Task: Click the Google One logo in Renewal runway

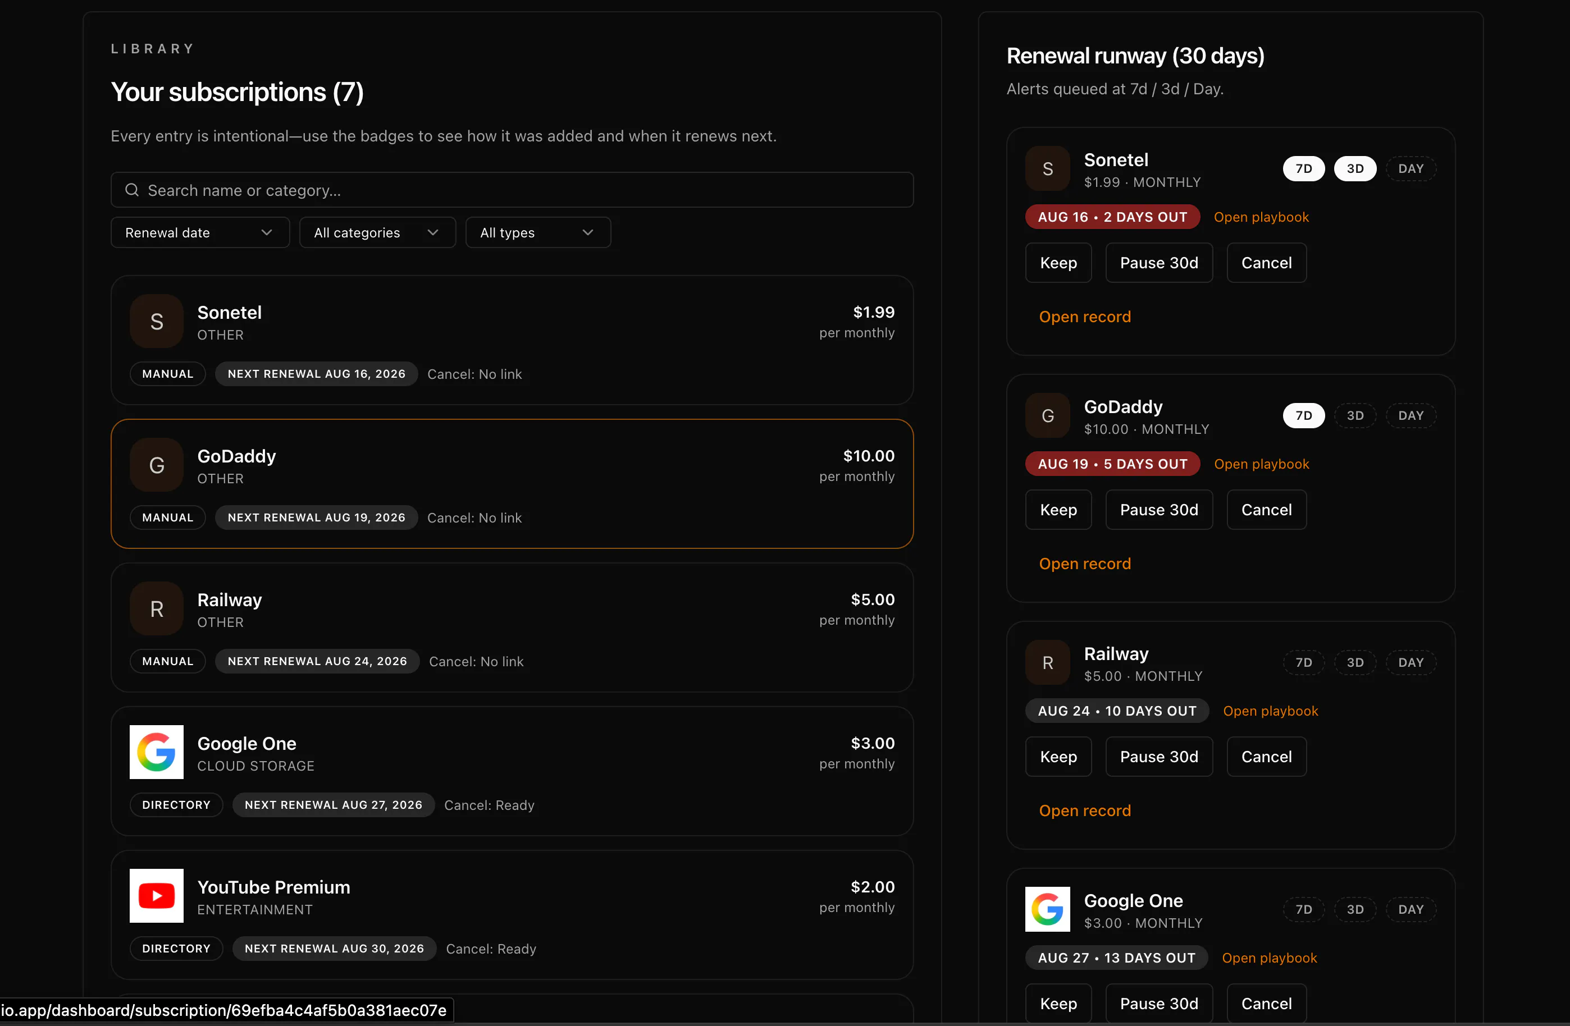Action: click(x=1048, y=909)
